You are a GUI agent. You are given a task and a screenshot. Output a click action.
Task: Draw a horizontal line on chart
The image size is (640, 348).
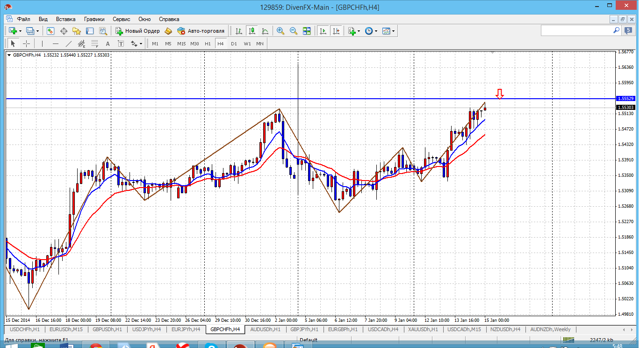56,43
